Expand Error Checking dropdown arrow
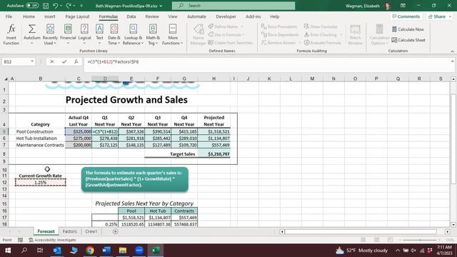This screenshot has width=457, height=257. tap(341, 35)
